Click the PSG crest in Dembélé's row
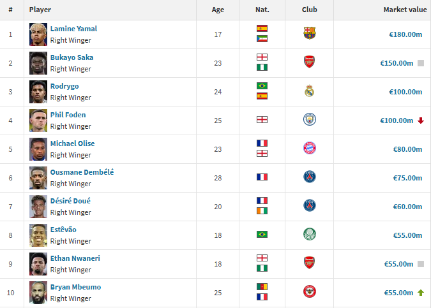This screenshot has height=308, width=431. 310,177
